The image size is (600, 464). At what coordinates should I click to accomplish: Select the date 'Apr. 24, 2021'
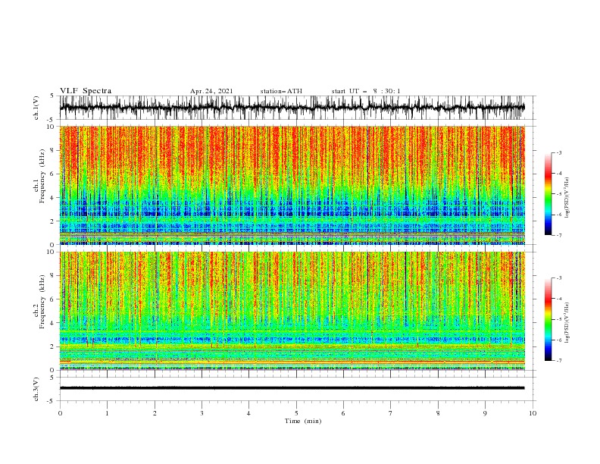pos(211,91)
